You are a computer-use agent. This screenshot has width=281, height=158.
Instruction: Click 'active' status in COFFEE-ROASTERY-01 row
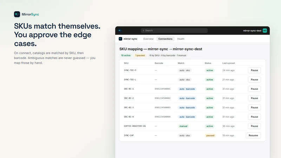point(209,126)
